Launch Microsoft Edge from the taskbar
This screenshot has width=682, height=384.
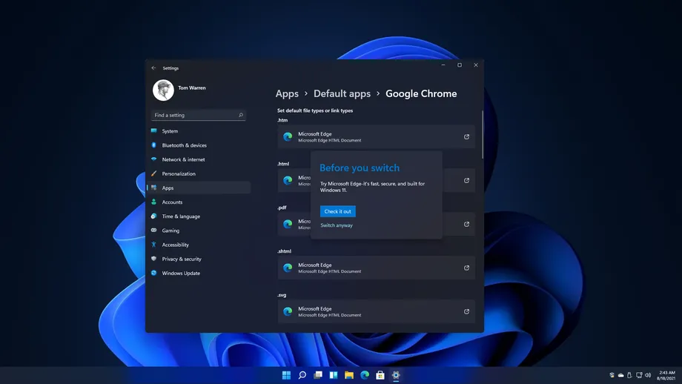coord(365,375)
